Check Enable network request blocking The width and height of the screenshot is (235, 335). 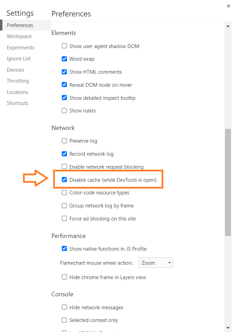64,167
